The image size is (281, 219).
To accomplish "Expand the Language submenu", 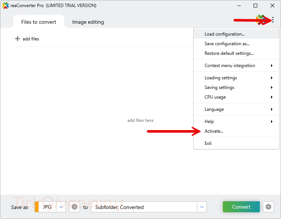I will coord(236,109).
